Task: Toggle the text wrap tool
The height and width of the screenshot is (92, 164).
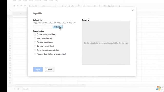Action: [x=105, y=6]
